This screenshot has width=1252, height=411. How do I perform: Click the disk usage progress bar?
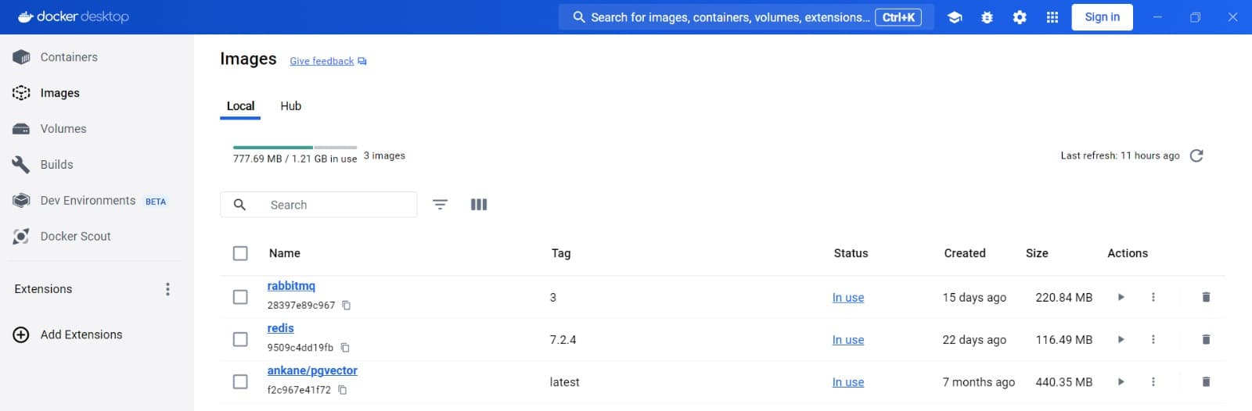[x=295, y=147]
